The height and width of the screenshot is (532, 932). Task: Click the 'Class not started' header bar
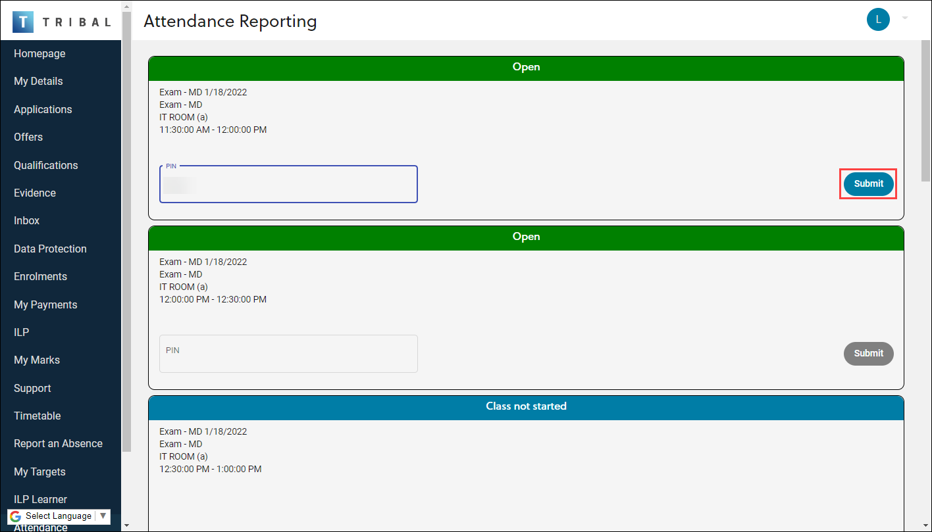coord(526,406)
